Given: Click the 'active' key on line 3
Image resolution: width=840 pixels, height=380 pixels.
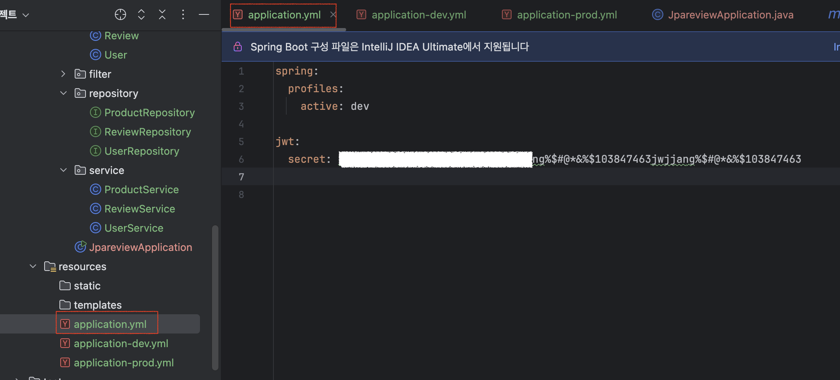Looking at the screenshot, I should [x=319, y=106].
